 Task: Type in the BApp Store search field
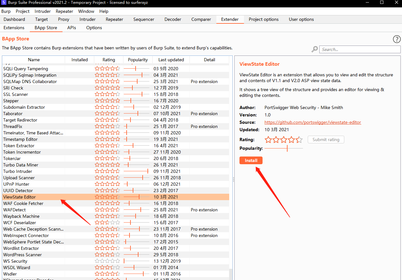(x=360, y=49)
